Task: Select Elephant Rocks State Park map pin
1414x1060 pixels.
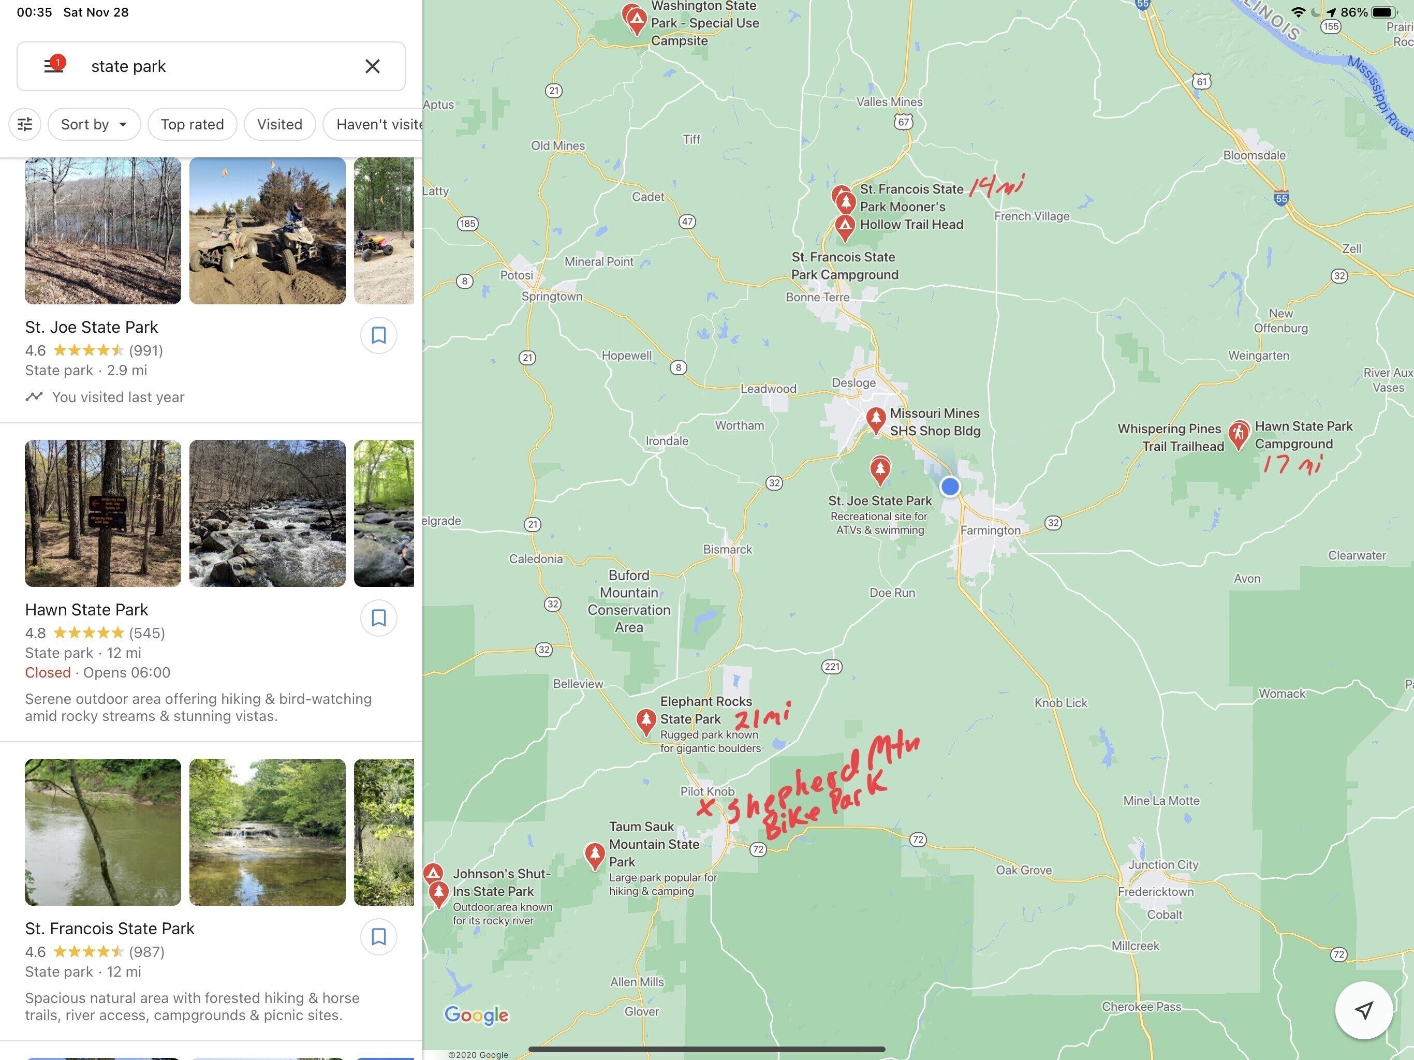Action: [x=645, y=721]
